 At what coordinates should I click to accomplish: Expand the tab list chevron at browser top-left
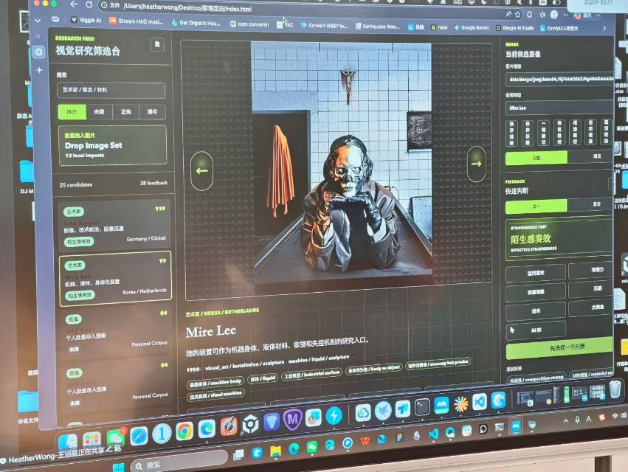tap(38, 20)
